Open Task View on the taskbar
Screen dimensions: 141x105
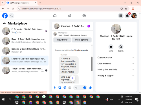pyautogui.click(x=10, y=99)
